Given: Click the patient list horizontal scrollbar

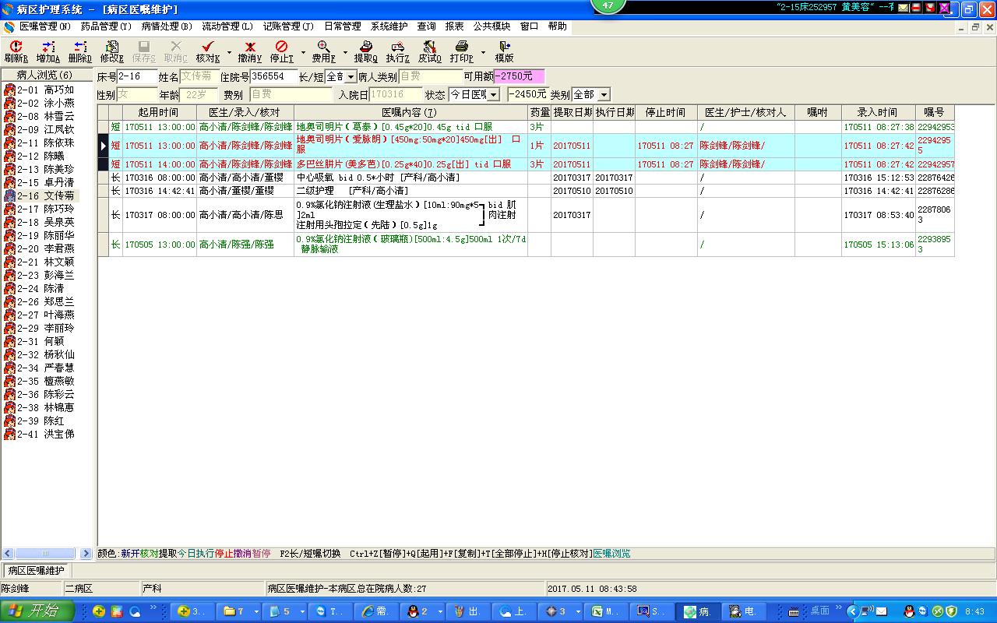Looking at the screenshot, I should (48, 554).
